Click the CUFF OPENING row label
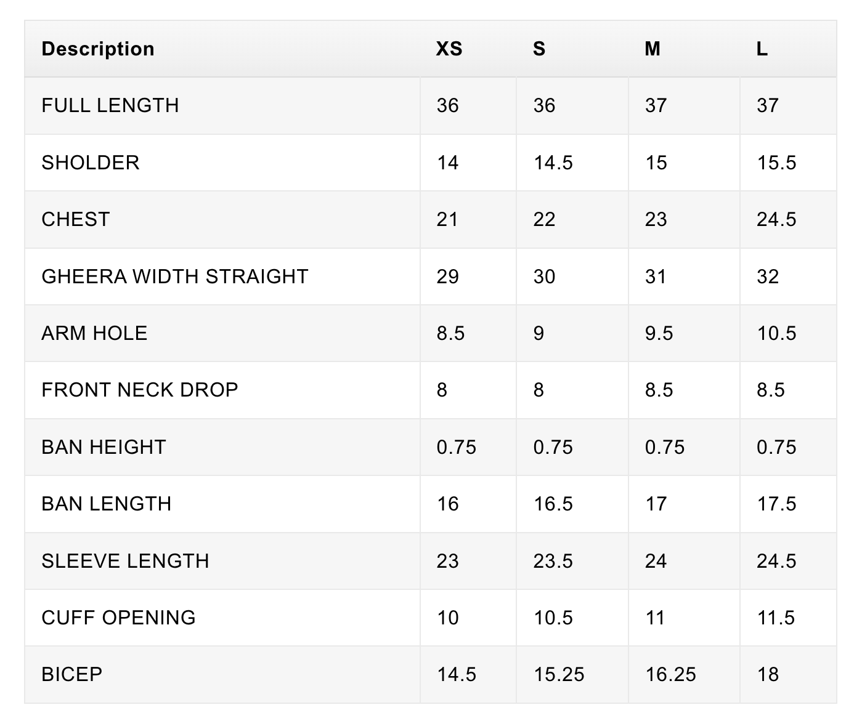The height and width of the screenshot is (726, 862). point(119,618)
